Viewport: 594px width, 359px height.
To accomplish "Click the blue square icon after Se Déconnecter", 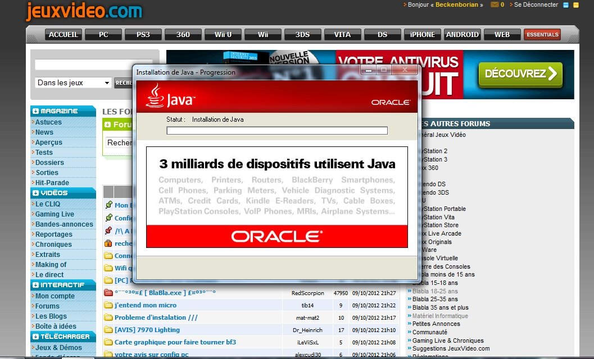I will 566,5.
